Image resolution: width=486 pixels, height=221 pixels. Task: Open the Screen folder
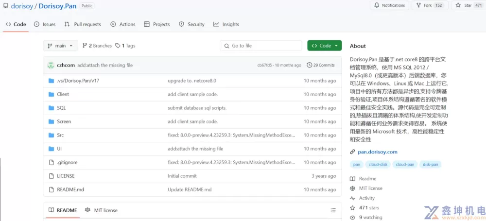(64, 121)
